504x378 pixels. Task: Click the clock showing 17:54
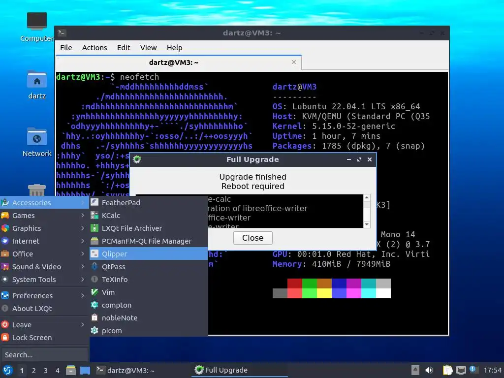492,370
